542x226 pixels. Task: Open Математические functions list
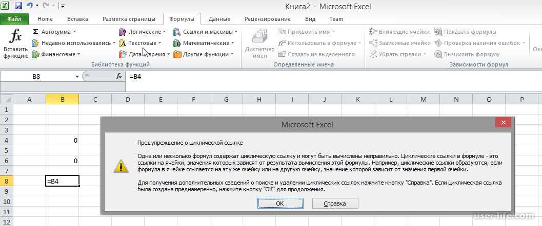click(204, 43)
